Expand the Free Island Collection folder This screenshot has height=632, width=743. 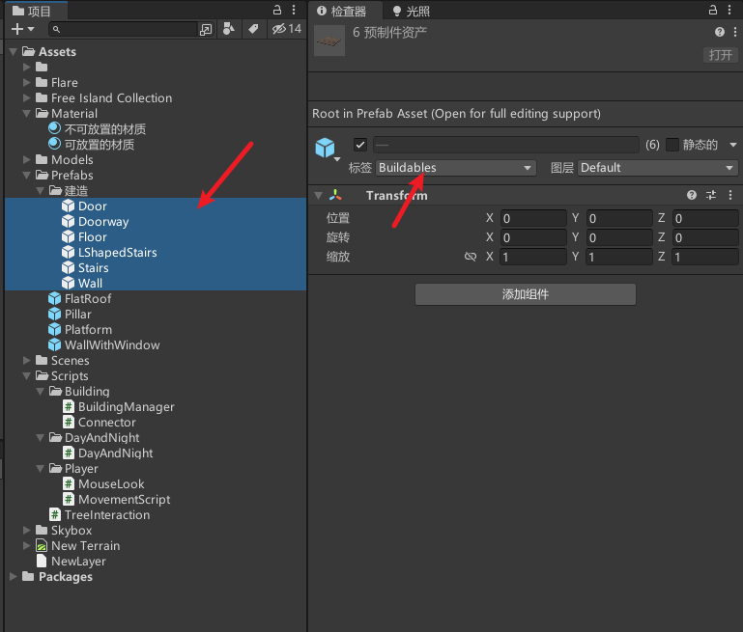point(26,97)
